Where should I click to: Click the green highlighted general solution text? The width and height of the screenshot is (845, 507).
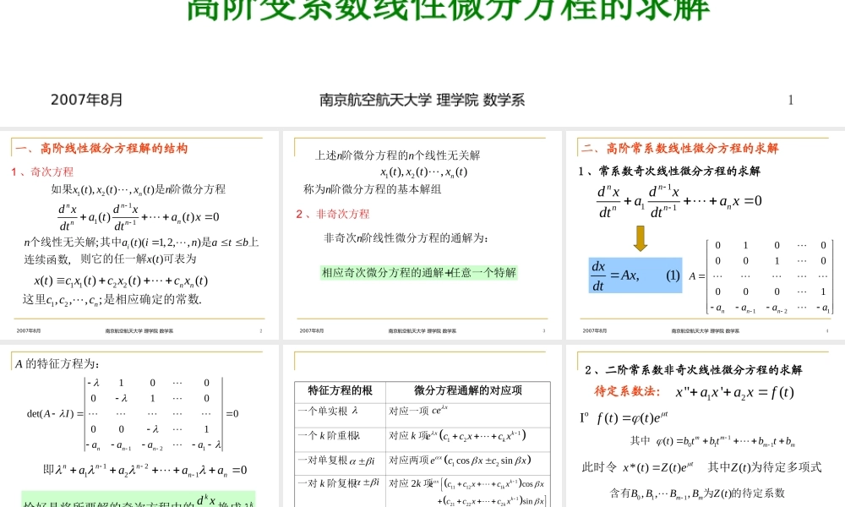point(418,272)
